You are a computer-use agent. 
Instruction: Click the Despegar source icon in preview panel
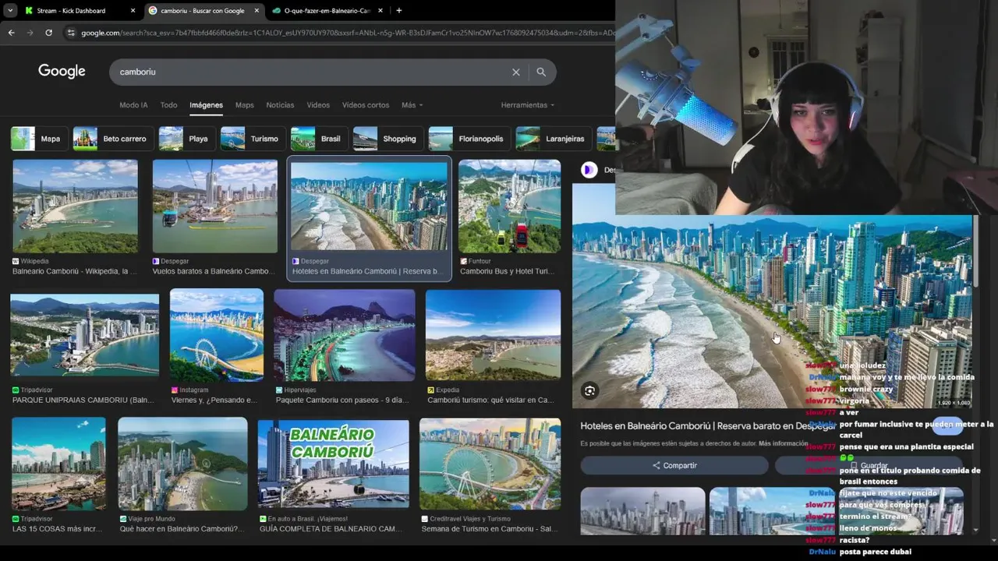[589, 170]
